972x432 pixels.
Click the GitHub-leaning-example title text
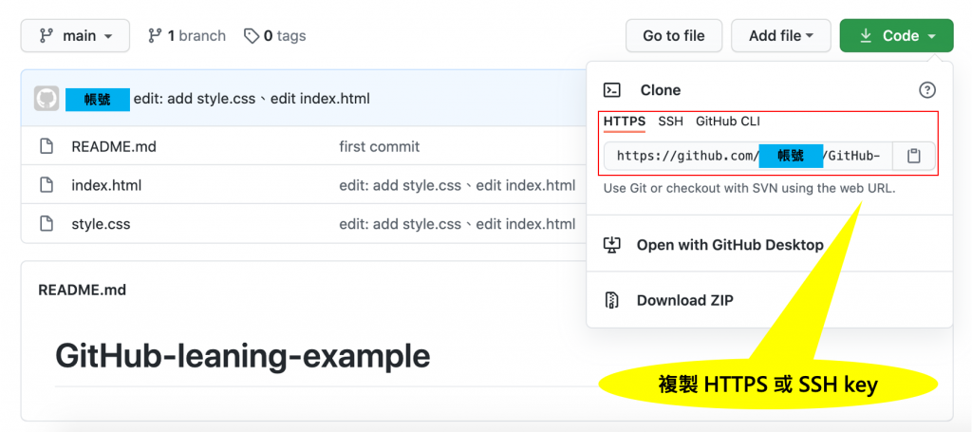(x=242, y=356)
